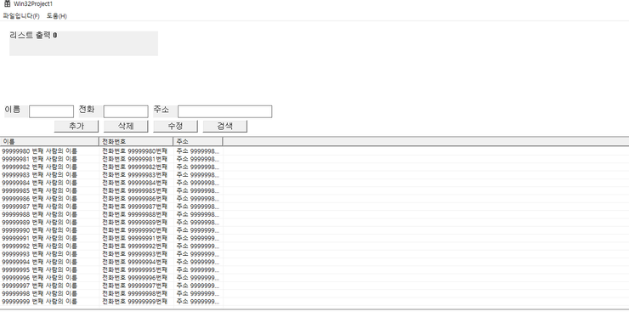Open the 도움(H) menu

(57, 16)
